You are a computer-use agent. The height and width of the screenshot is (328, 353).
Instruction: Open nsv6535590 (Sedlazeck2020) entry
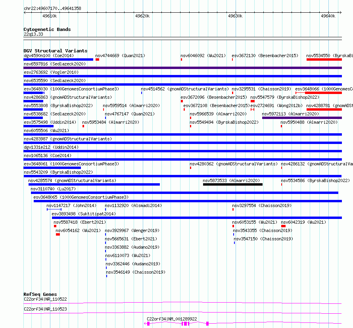pyautogui.click(x=55, y=81)
